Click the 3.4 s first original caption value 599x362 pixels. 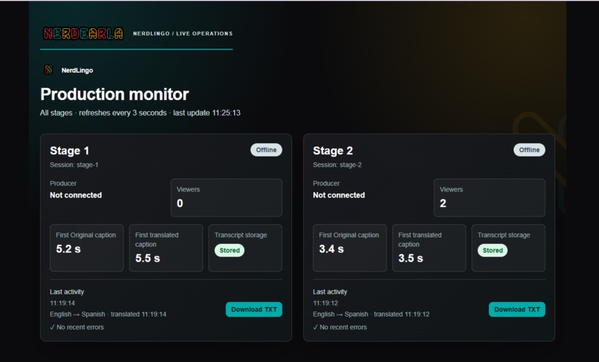(x=331, y=249)
